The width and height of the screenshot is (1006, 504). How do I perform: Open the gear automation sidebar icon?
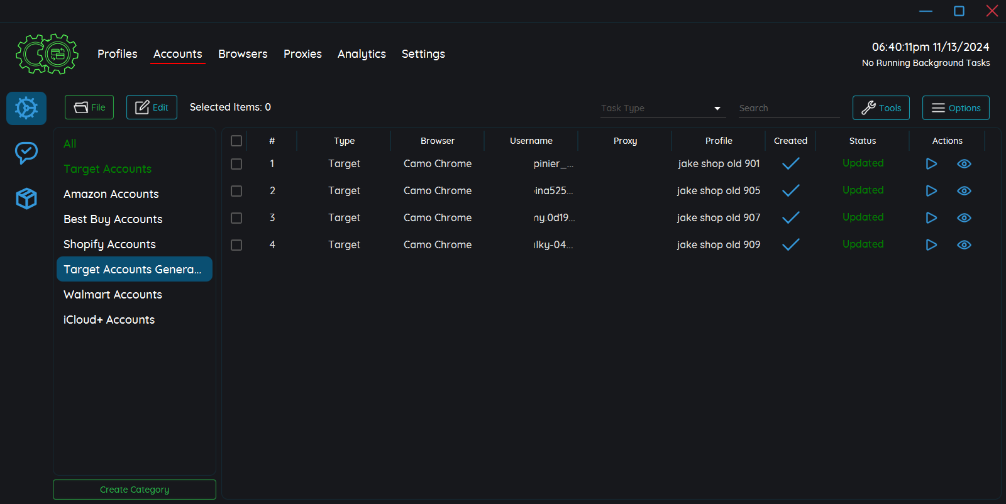(x=26, y=108)
